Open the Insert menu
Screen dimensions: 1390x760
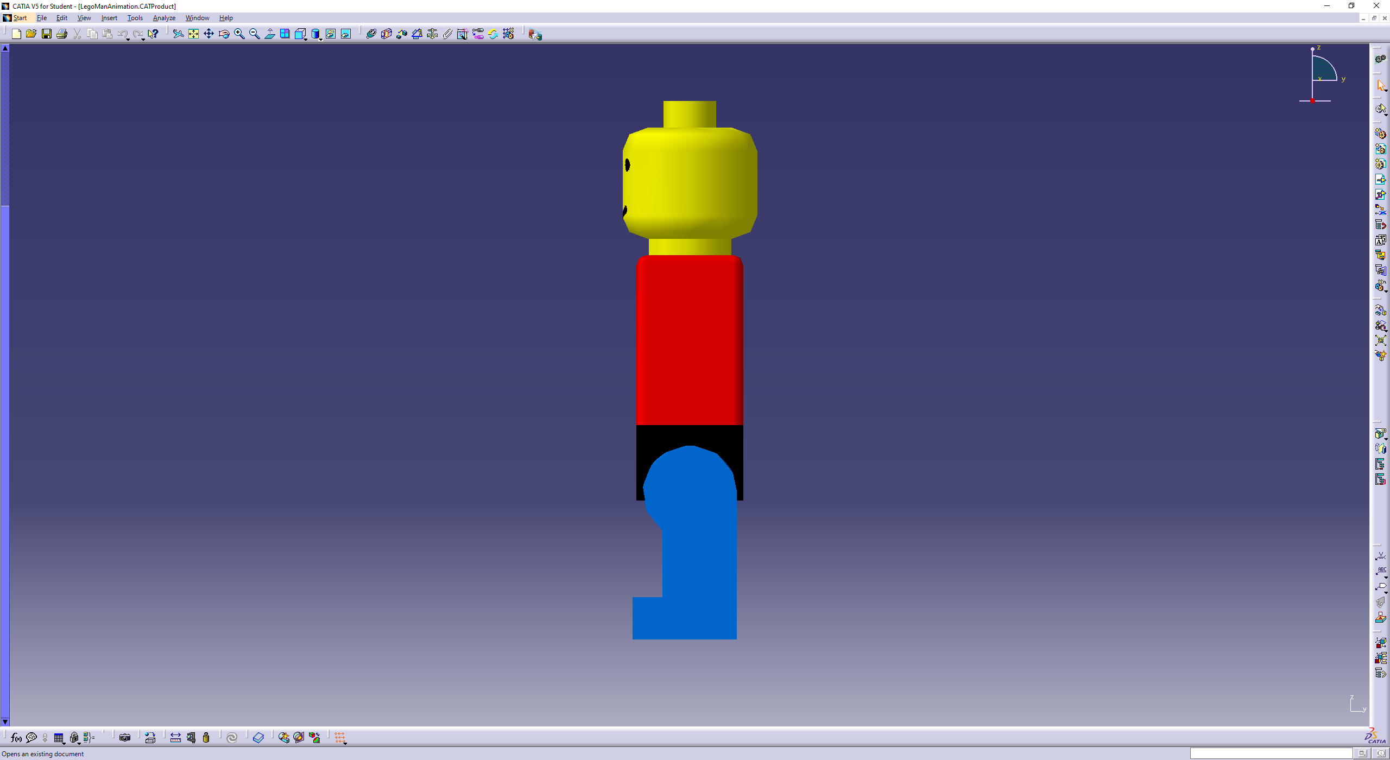coord(109,18)
